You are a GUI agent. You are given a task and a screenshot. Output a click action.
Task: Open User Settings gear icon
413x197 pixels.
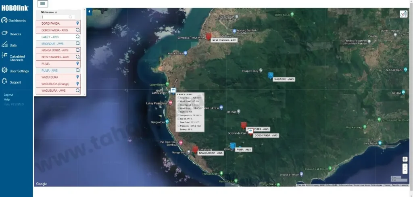(4, 70)
